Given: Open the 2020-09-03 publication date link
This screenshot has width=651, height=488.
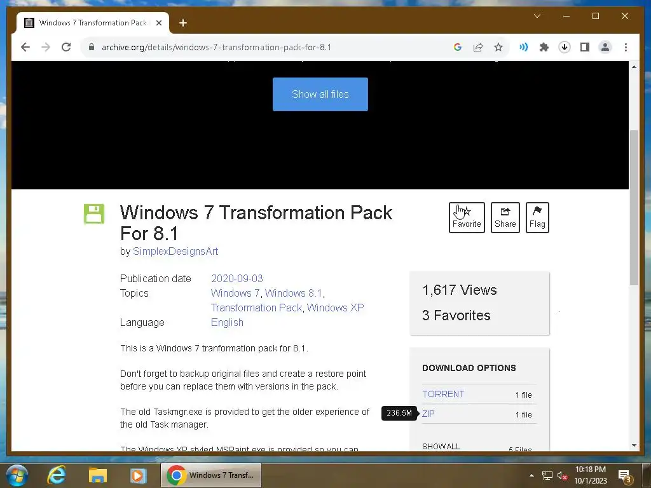Looking at the screenshot, I should [236, 278].
